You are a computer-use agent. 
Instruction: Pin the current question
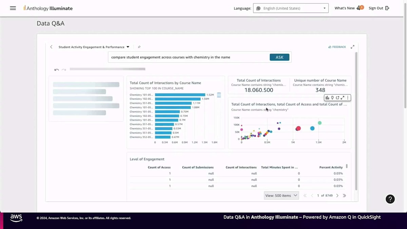coord(139,47)
